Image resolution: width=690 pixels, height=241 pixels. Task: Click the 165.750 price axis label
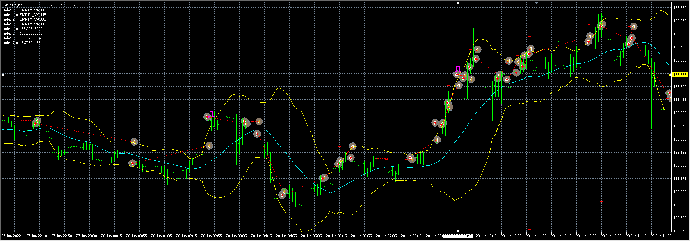tap(680, 218)
